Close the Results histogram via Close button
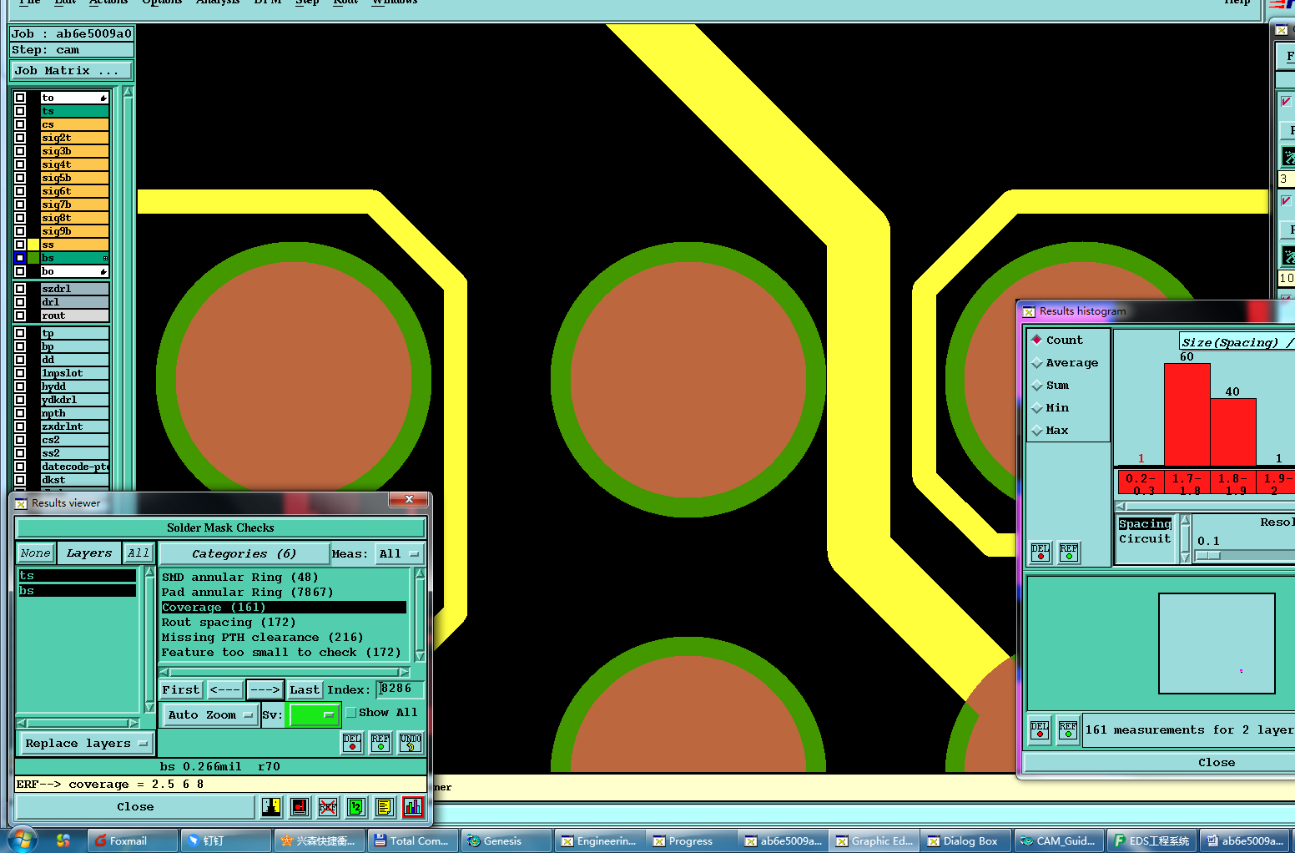 tap(1217, 762)
